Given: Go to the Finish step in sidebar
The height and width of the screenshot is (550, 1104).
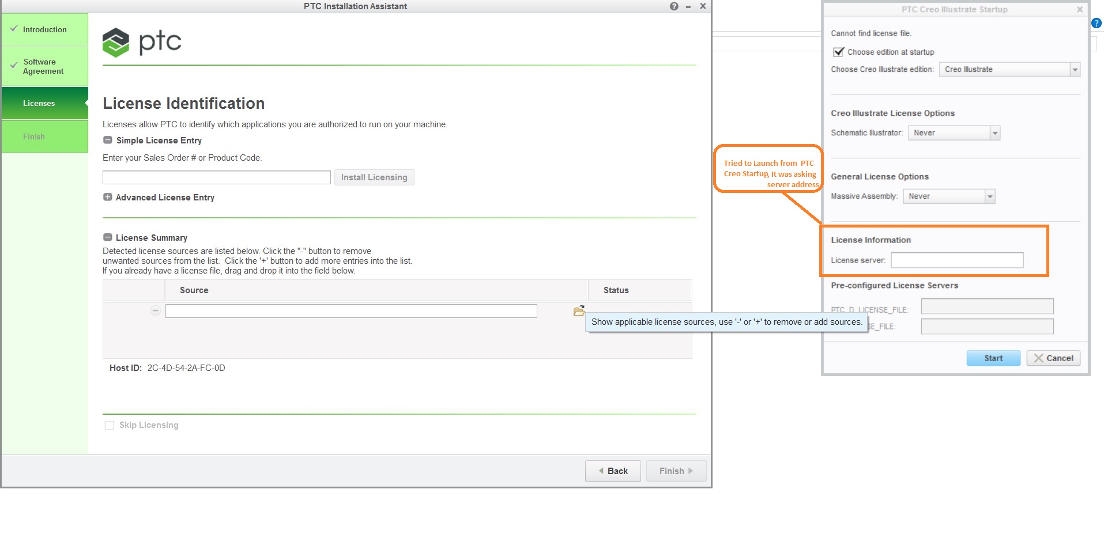Looking at the screenshot, I should pos(45,136).
